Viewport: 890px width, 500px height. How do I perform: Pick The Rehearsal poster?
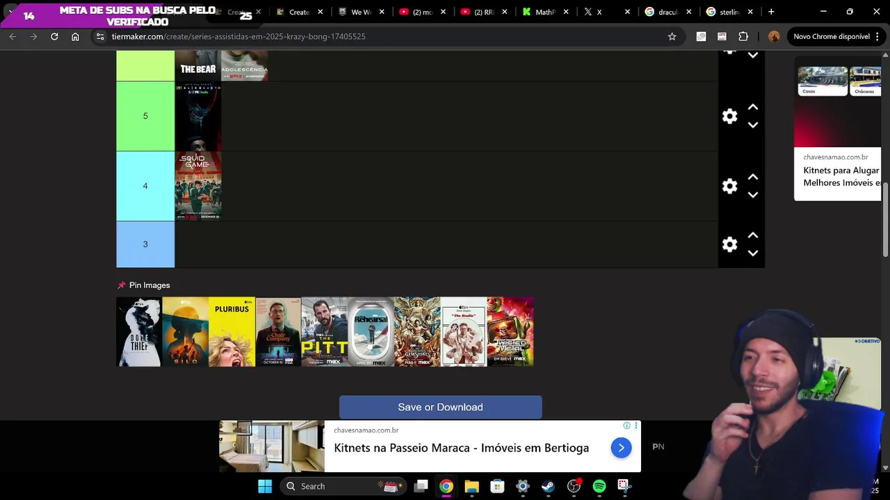tap(371, 332)
